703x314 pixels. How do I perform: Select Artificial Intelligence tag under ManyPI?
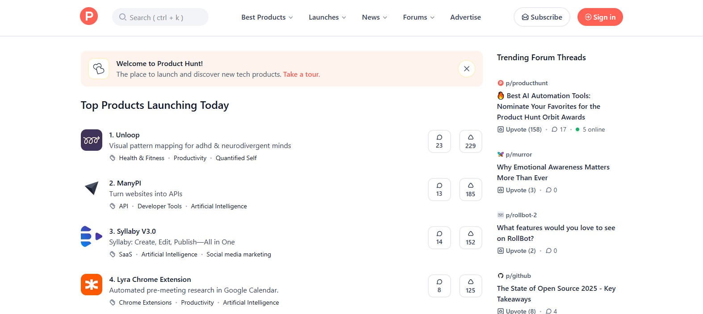[219, 206]
